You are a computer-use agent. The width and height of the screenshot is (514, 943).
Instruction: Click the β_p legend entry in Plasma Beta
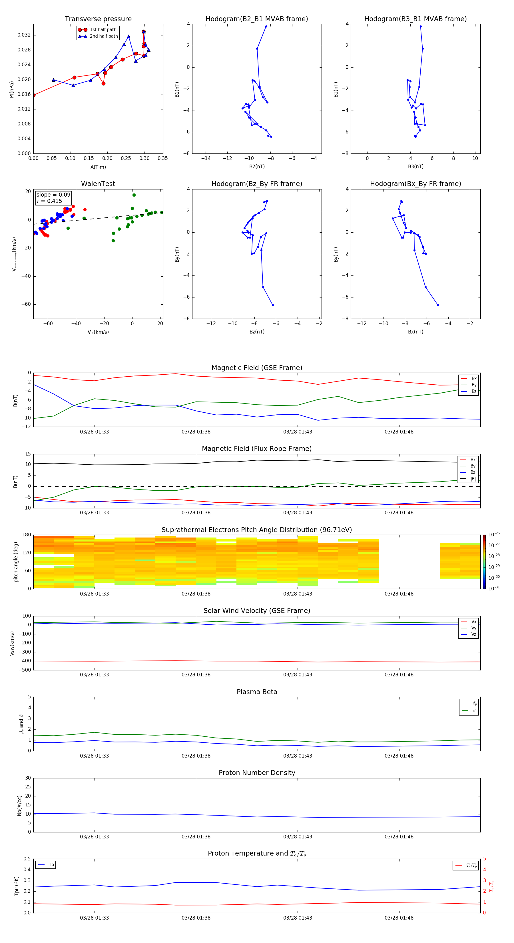[x=469, y=703]
